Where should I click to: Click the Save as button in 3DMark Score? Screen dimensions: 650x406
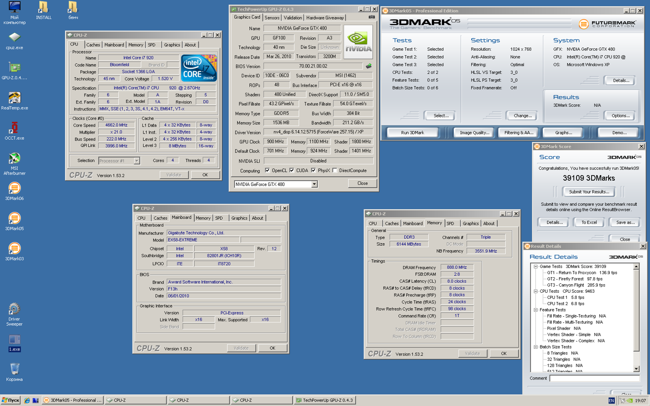point(625,222)
